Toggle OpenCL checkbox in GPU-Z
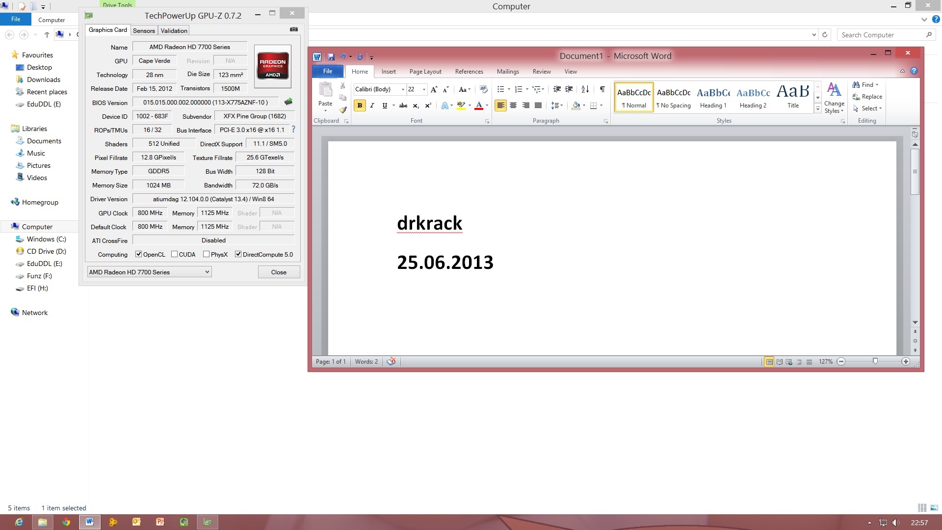This screenshot has width=942, height=530. (x=139, y=254)
